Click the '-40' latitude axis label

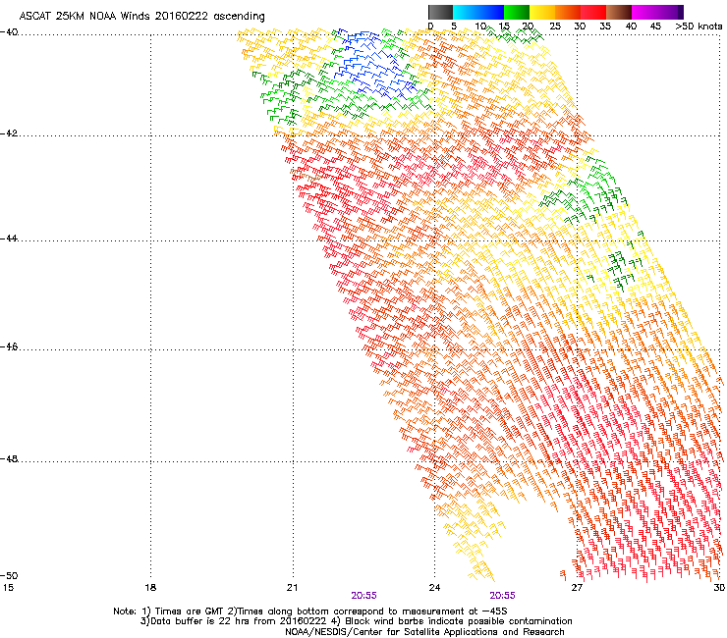click(x=9, y=32)
